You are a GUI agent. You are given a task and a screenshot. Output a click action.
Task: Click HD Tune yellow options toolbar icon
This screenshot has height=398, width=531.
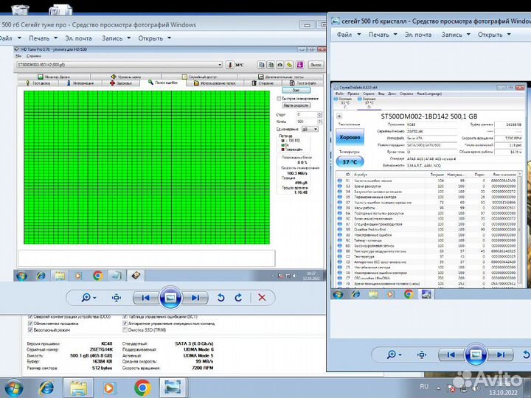(x=290, y=65)
